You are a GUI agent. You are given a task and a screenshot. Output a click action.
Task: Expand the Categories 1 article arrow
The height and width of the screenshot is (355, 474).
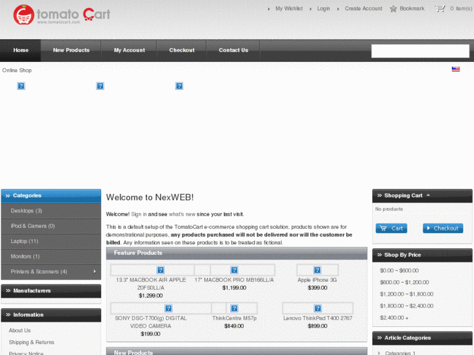pyautogui.click(x=379, y=352)
